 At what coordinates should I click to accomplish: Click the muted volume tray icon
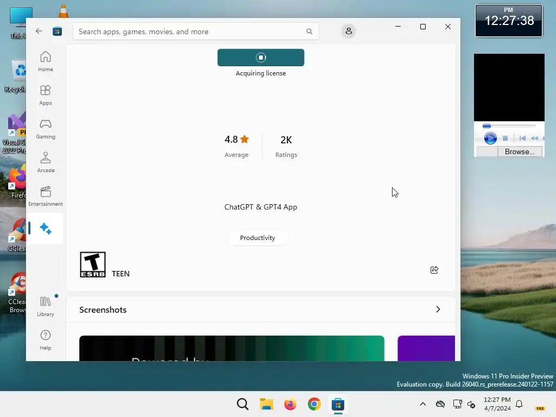click(x=471, y=404)
